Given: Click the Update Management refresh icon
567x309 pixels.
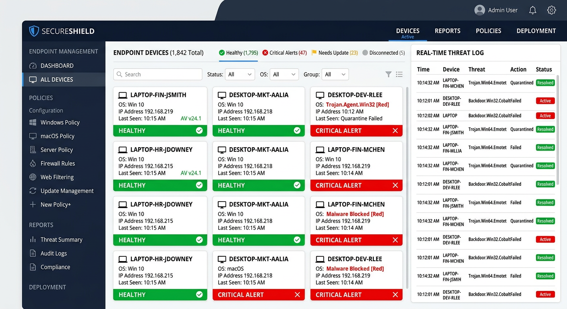Looking at the screenshot, I should coord(33,191).
